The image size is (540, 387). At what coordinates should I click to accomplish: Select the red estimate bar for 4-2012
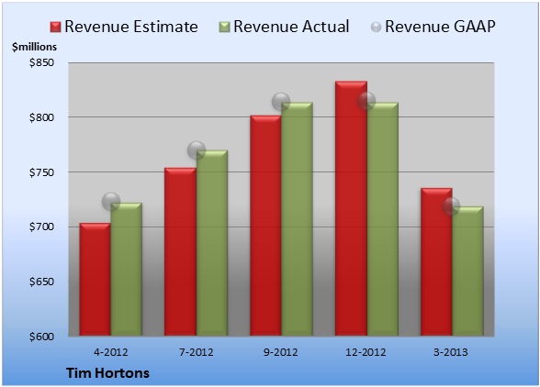pyautogui.click(x=96, y=280)
